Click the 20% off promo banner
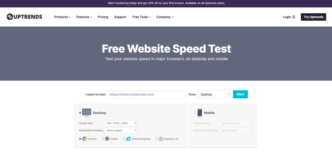The height and width of the screenshot is (164, 332). [166, 3]
